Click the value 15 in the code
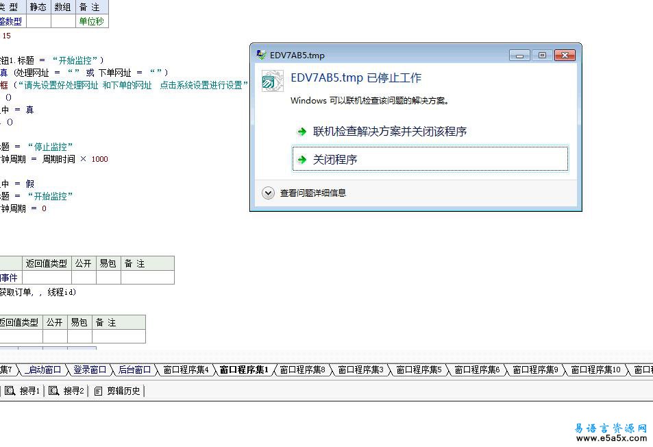Screen dimensions: 653x447 [x=6, y=36]
